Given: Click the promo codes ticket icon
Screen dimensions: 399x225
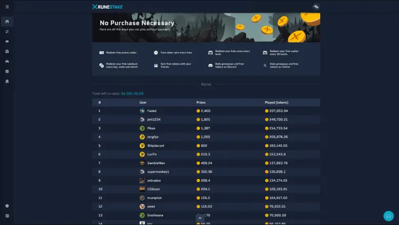Looking at the screenshot, I should tap(101, 53).
